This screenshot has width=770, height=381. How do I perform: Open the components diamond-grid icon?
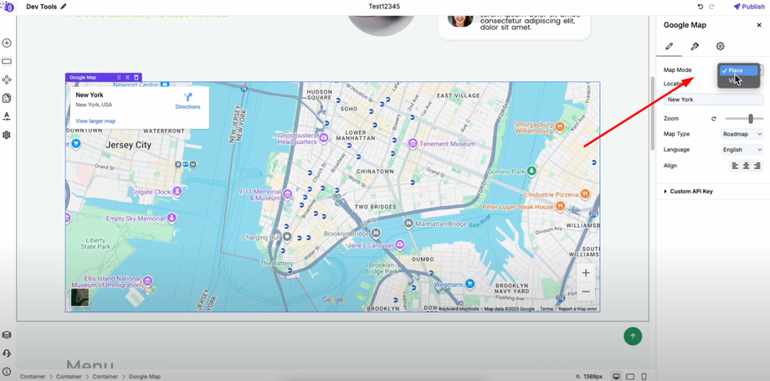[7, 80]
